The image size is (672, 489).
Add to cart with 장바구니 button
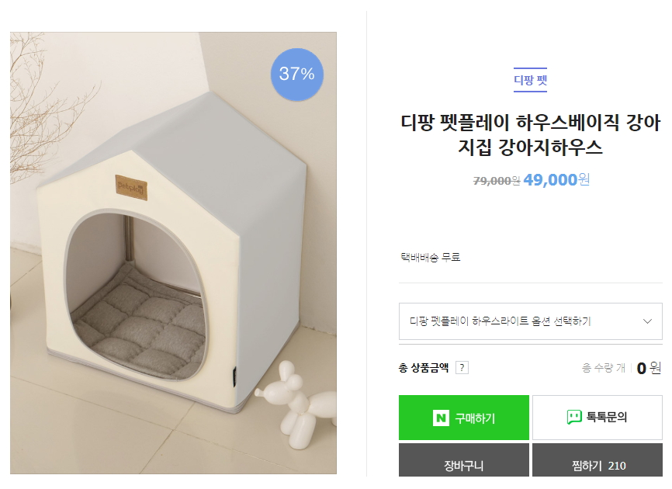coord(464,465)
